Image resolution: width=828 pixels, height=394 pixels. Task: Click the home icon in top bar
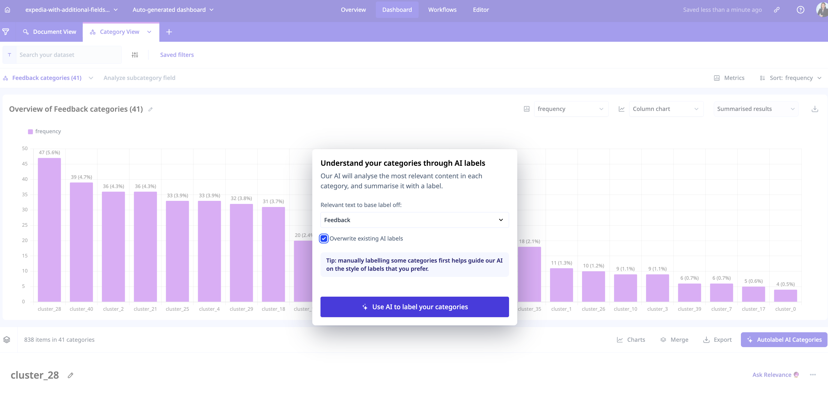[x=7, y=10]
